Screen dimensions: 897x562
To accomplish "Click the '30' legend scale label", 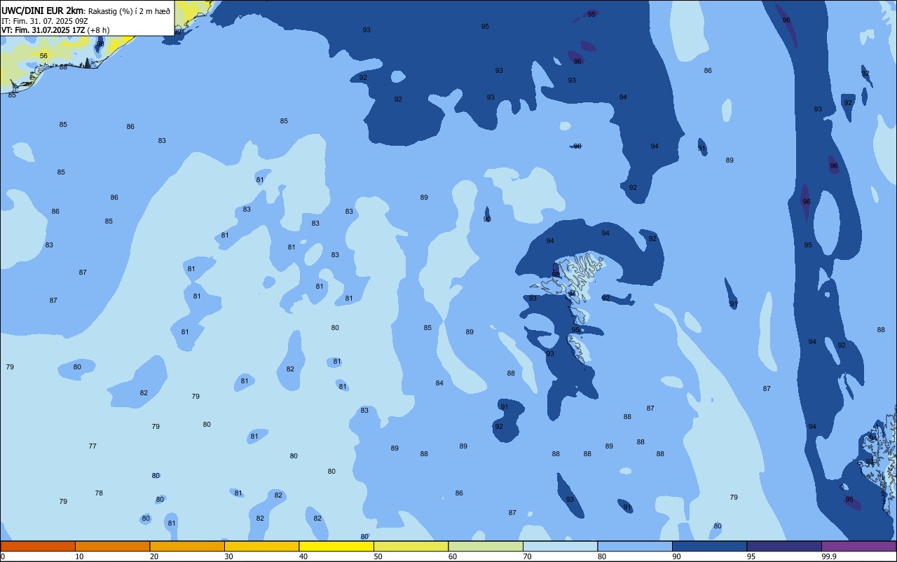I will tap(228, 556).
